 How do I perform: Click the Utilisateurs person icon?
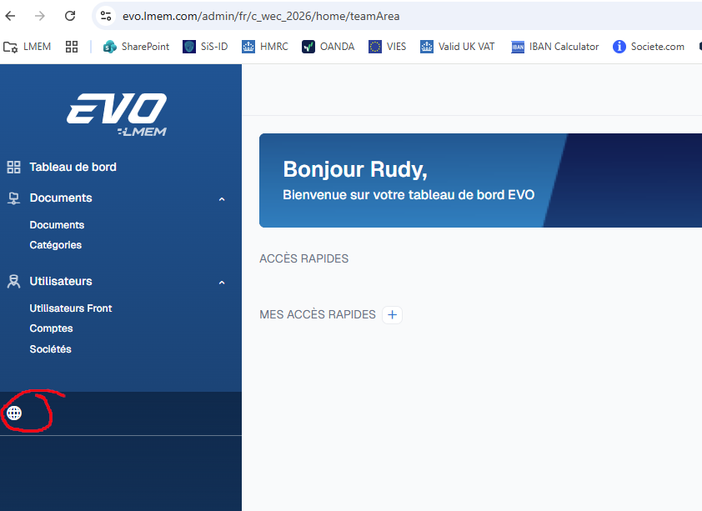(x=13, y=282)
